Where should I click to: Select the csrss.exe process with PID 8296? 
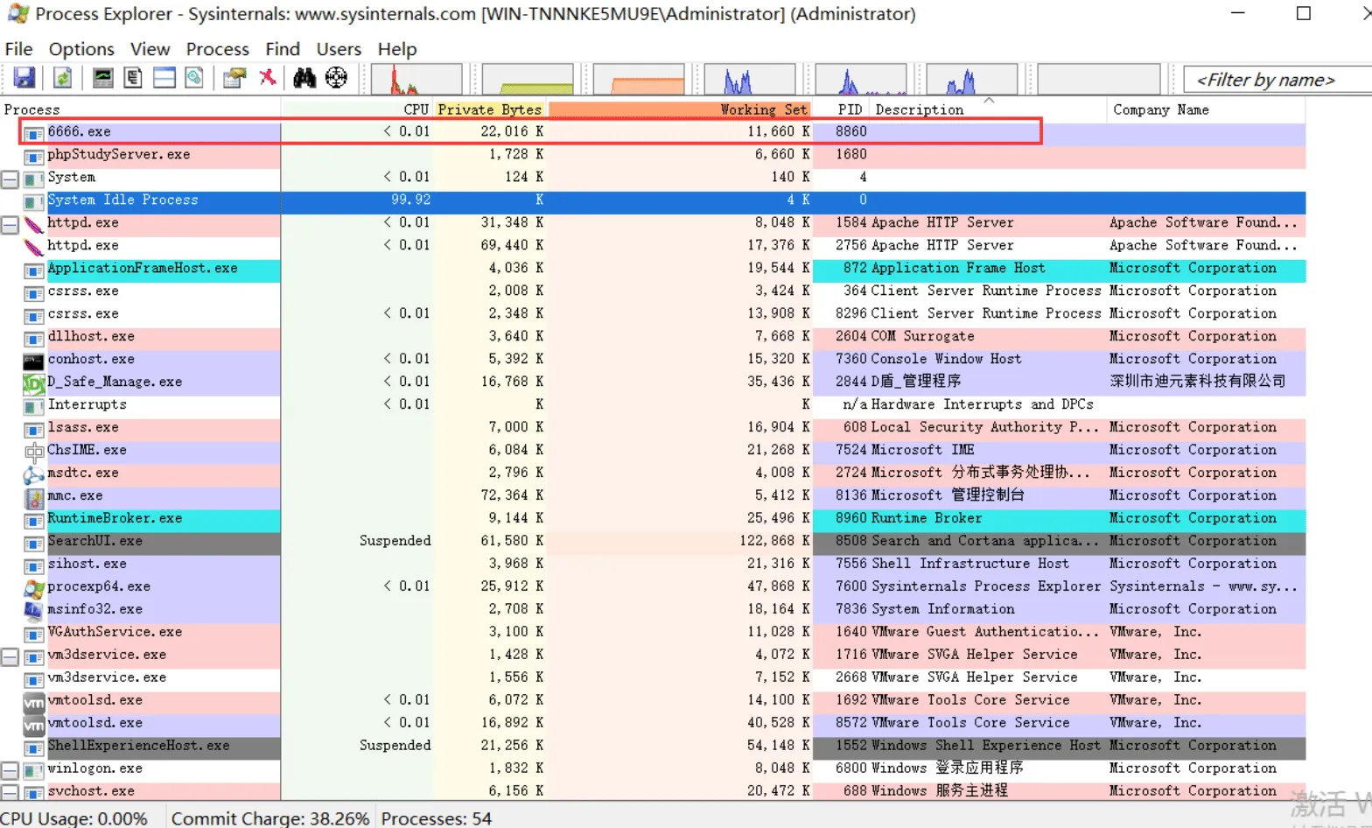click(x=653, y=314)
